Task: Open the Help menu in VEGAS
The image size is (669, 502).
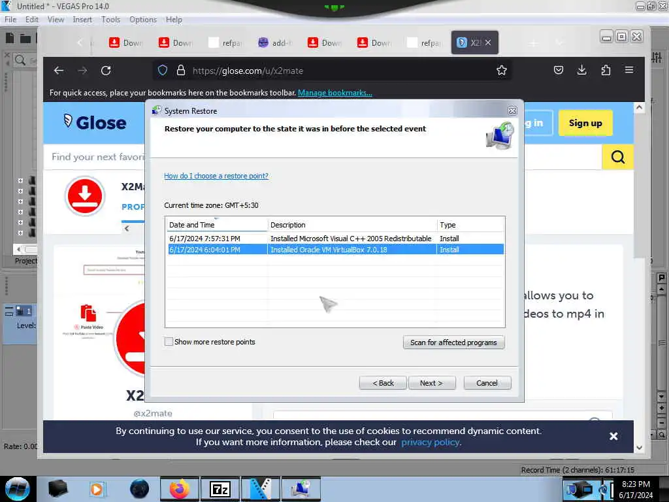Action: (174, 20)
